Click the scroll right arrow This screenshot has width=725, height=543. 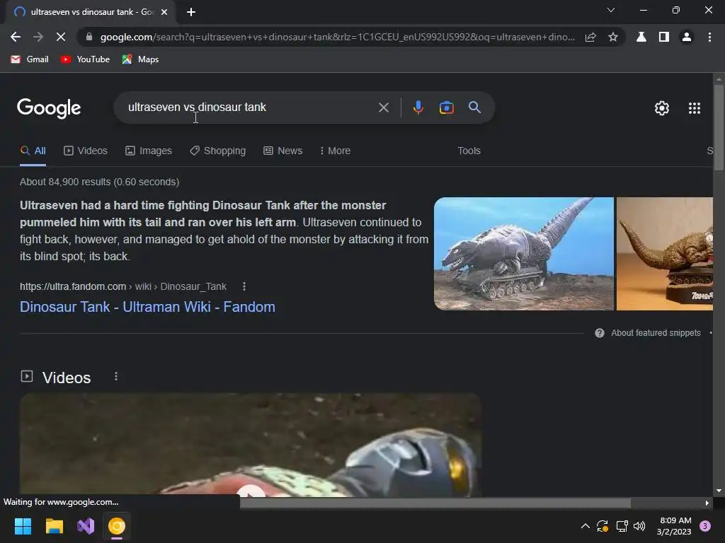[707, 503]
